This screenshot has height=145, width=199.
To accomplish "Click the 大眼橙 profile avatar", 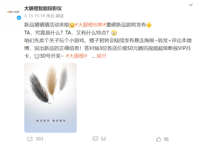I will (x=13, y=12).
